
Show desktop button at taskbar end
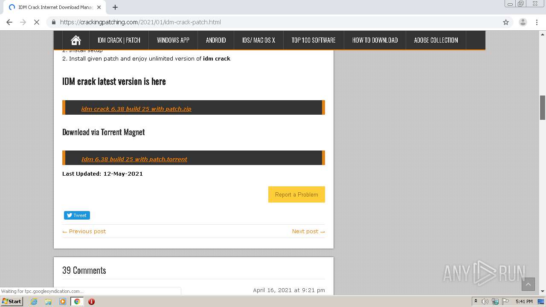pos(541,301)
